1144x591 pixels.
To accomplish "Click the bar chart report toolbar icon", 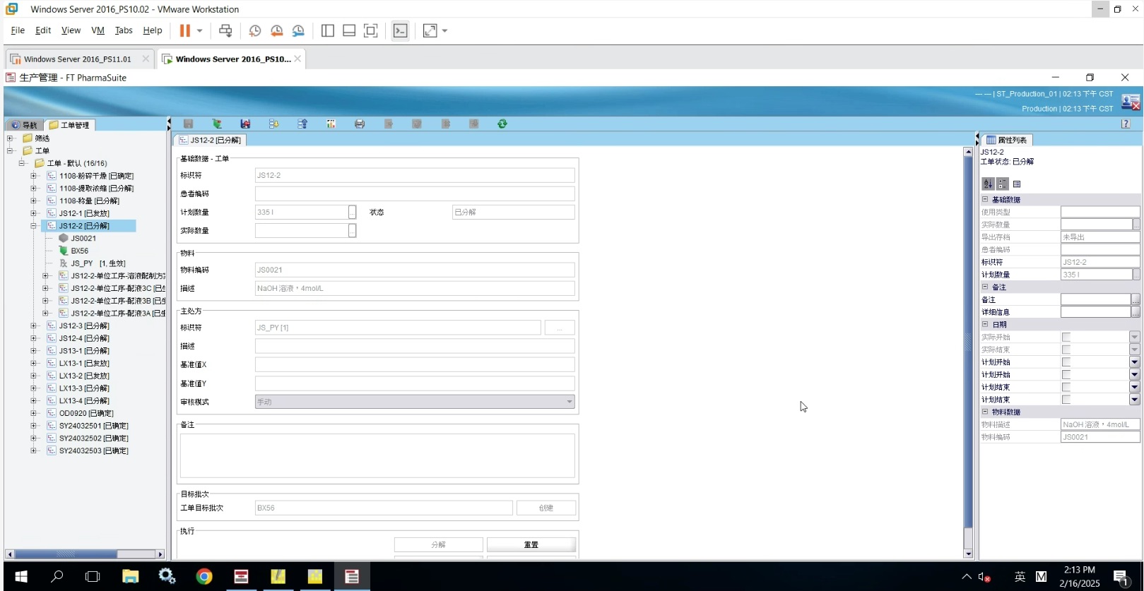I will (x=331, y=124).
